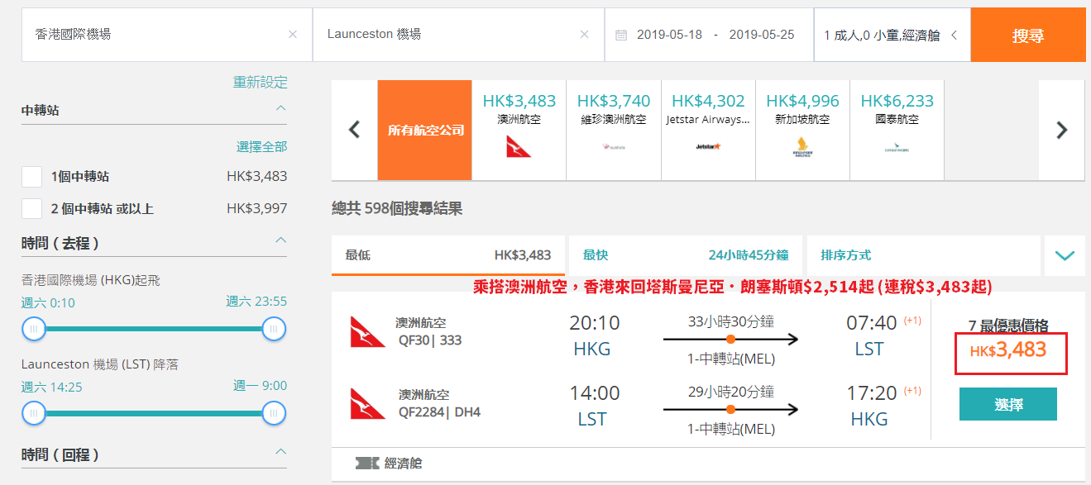Click the 07:40 LST arrival time

871,322
